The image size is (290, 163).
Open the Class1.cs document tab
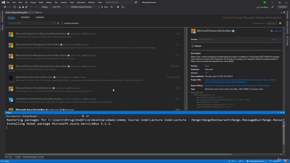point(38,12)
